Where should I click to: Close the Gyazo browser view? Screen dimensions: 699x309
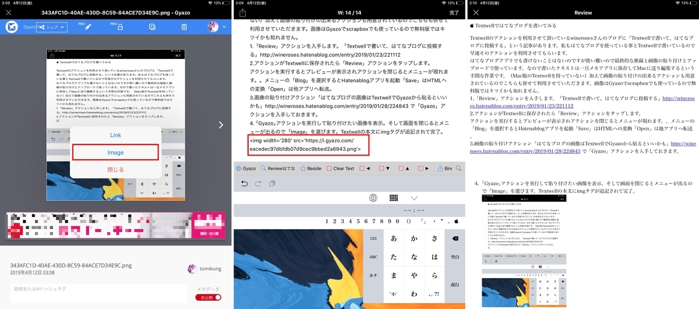point(9,12)
